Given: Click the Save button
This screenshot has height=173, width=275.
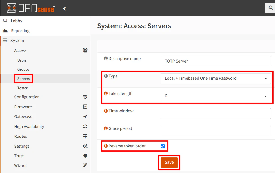Looking at the screenshot, I should click(169, 163).
